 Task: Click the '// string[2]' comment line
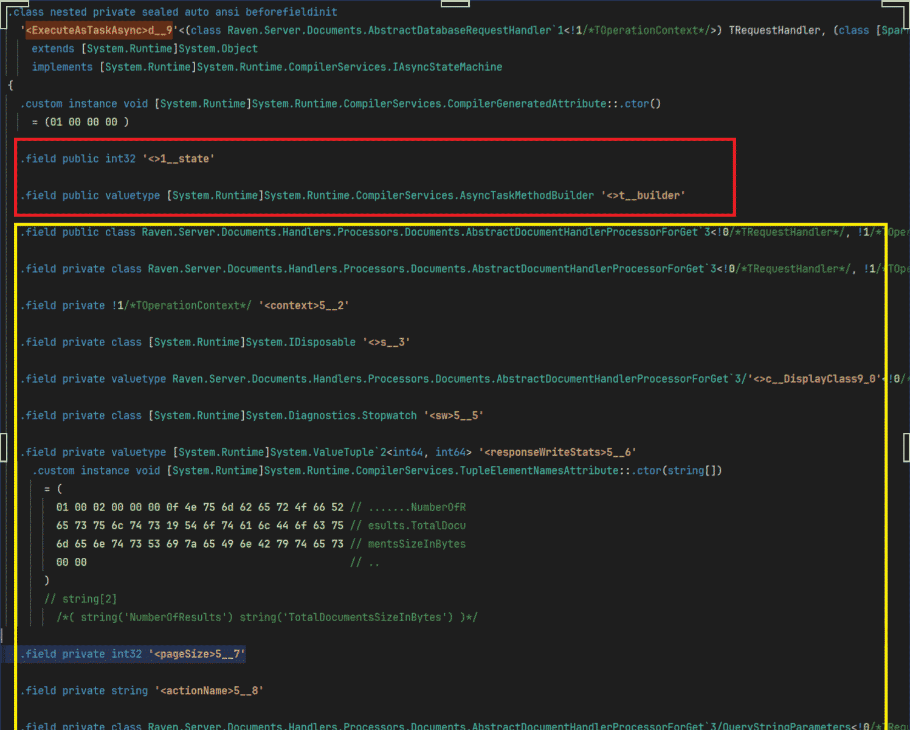pos(80,599)
